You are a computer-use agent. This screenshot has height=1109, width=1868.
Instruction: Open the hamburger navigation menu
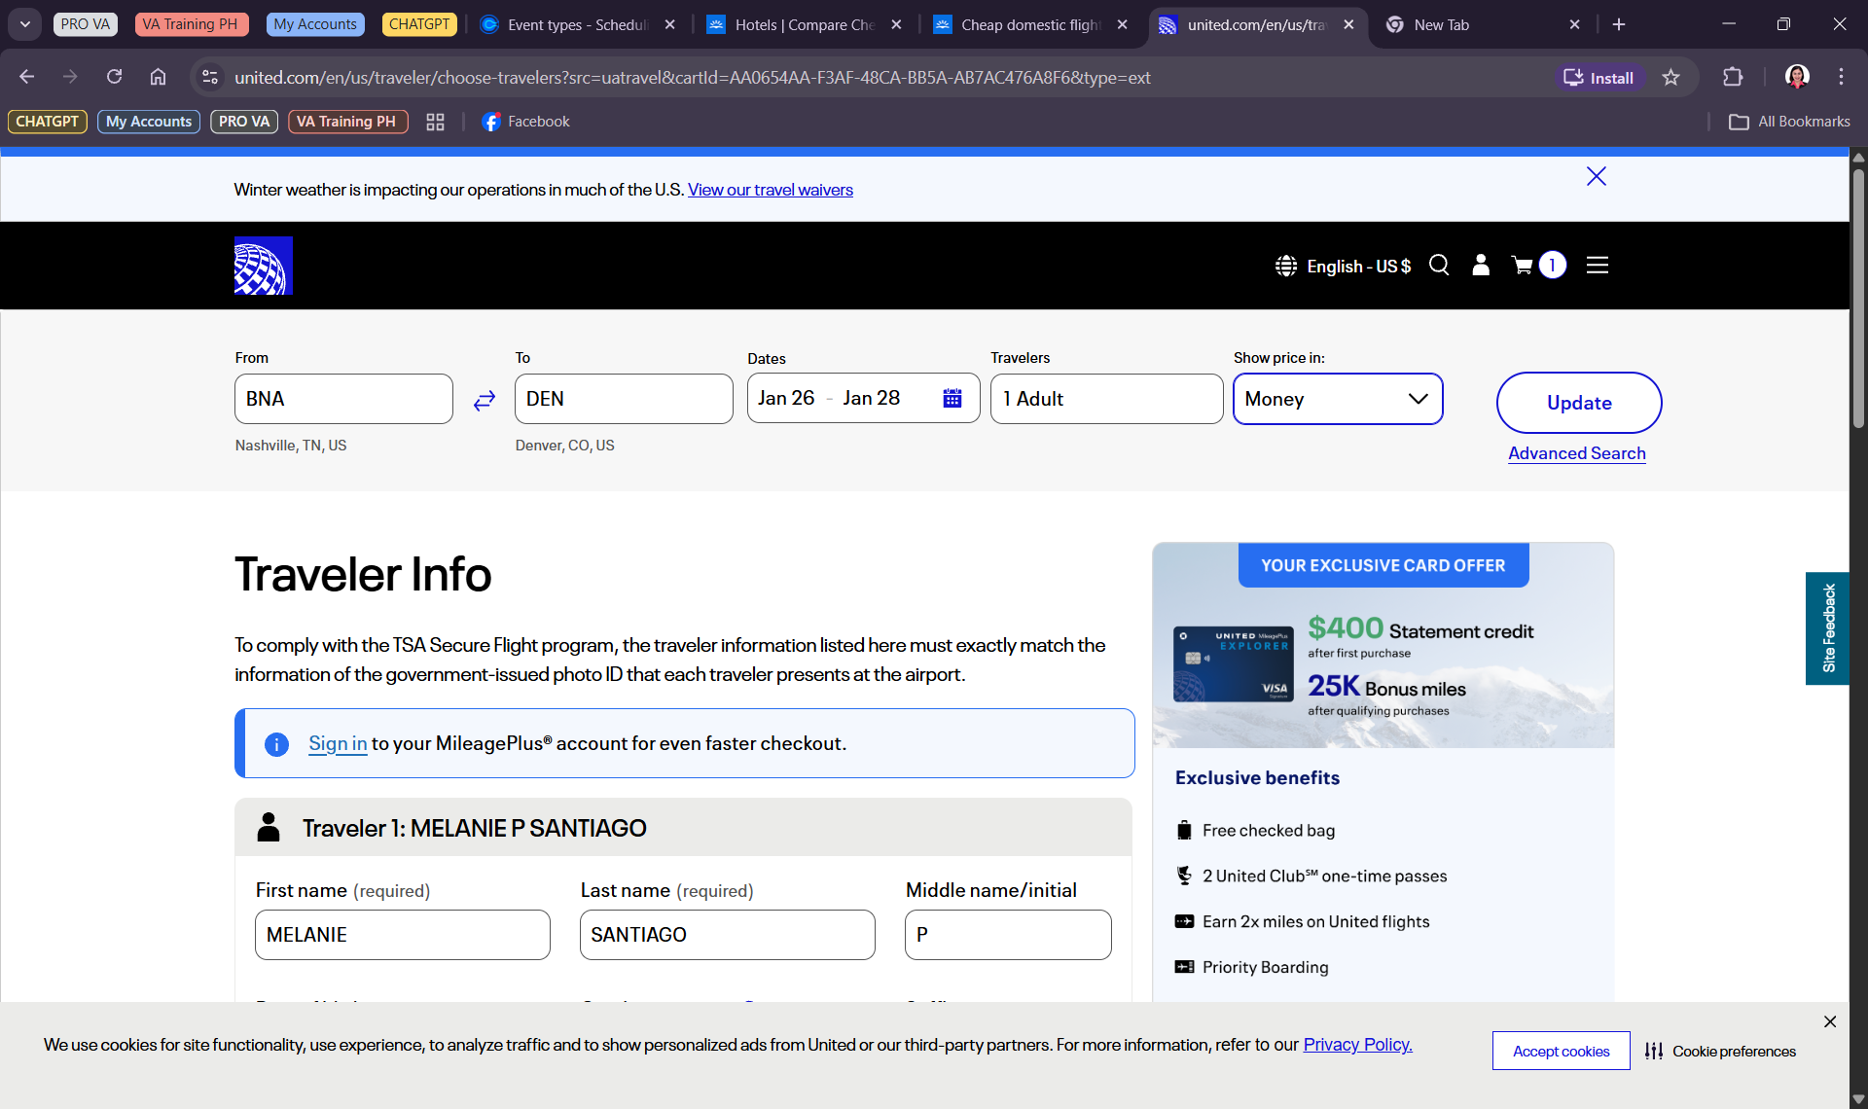point(1598,266)
